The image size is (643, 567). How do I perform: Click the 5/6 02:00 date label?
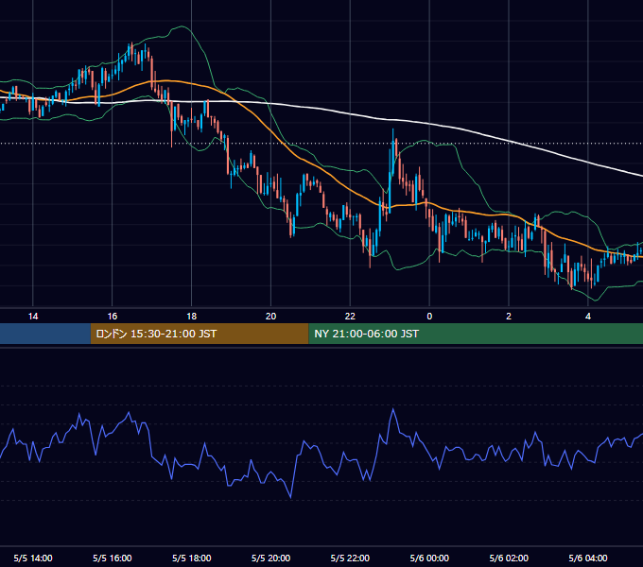click(509, 558)
